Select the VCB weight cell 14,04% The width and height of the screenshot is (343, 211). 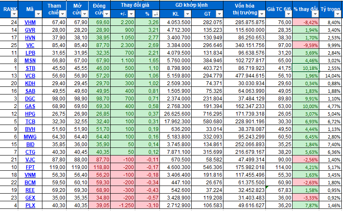click(x=331, y=76)
